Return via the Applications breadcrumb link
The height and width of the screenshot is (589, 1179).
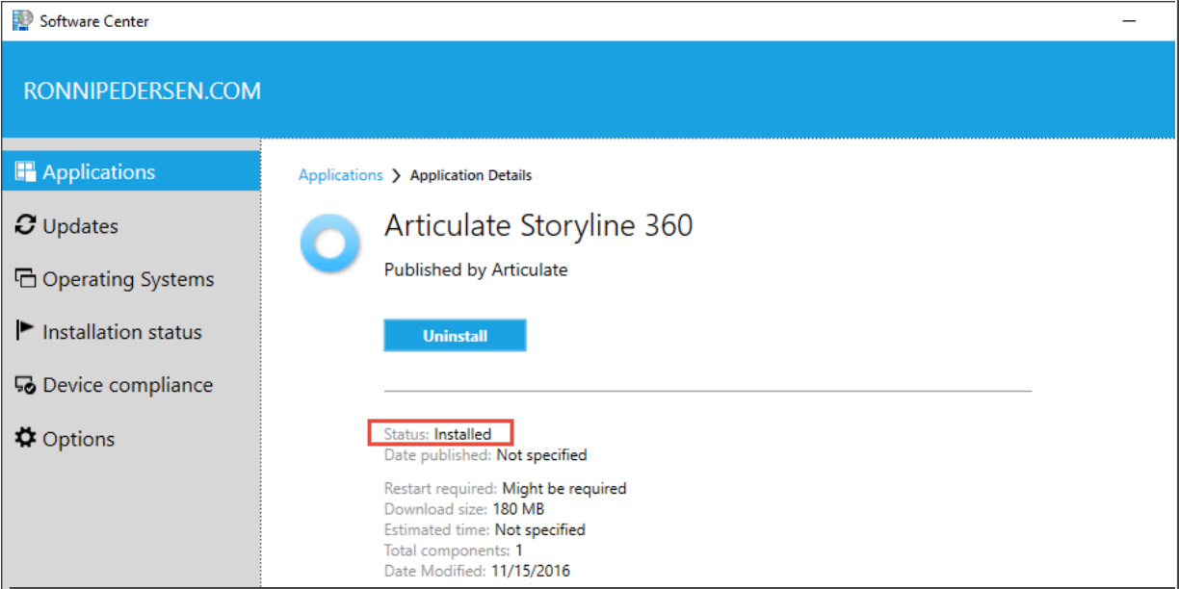(340, 175)
